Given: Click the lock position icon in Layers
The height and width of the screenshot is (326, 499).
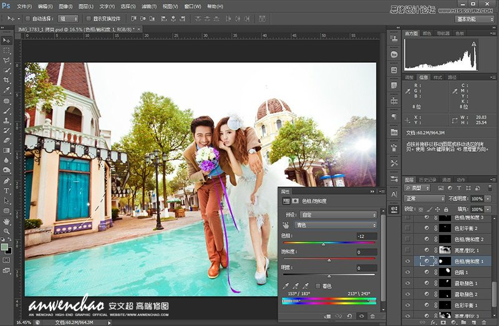Looking at the screenshot, I should [x=438, y=209].
